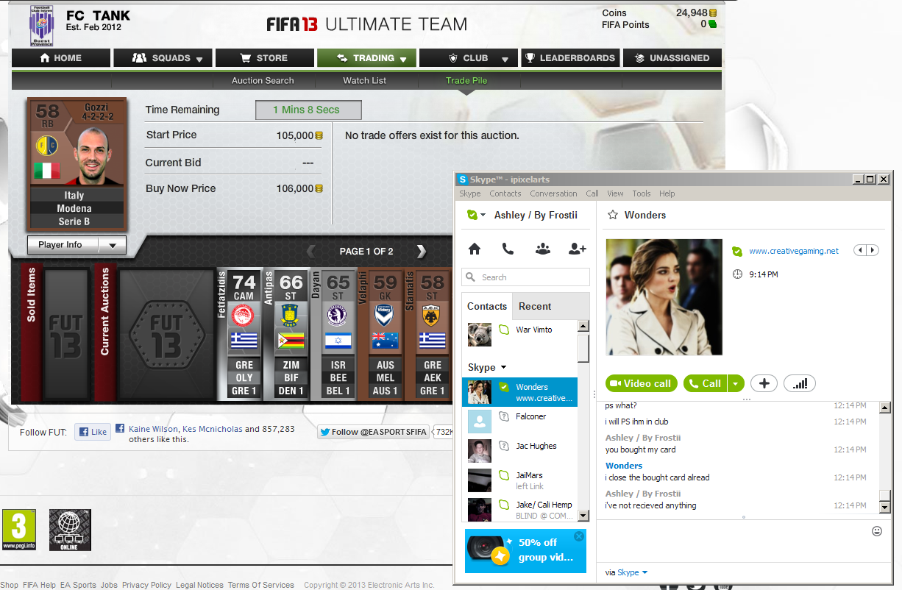The width and height of the screenshot is (902, 590).
Task: Collapse the Skype contacts group expander
Action: [x=504, y=367]
